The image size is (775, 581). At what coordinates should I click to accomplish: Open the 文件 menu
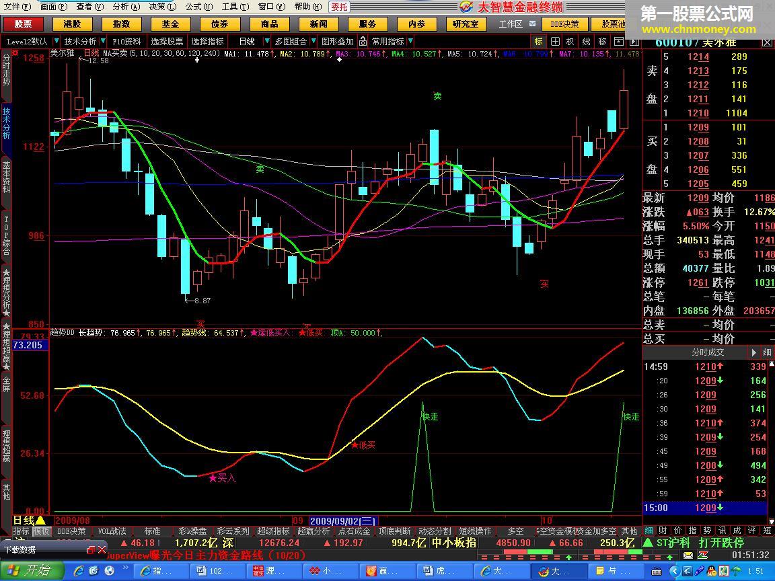click(17, 7)
